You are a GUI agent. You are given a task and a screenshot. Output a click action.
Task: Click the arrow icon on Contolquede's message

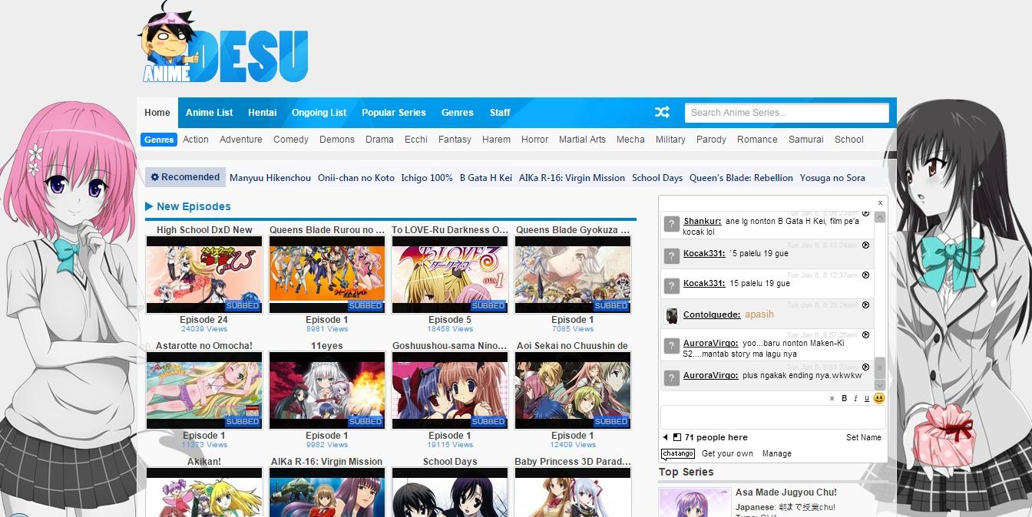[x=865, y=305]
